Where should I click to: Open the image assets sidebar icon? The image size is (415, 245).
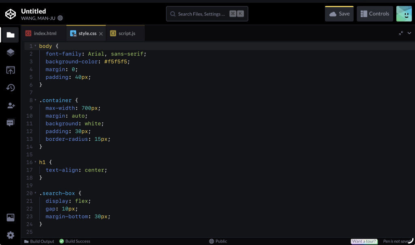10,217
